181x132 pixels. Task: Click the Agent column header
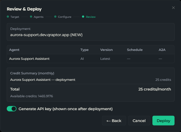14,50
